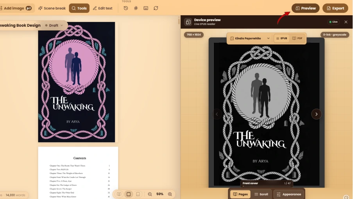The image size is (353, 199).
Task: Click the hash numbering icon
Action: [x=136, y=8]
